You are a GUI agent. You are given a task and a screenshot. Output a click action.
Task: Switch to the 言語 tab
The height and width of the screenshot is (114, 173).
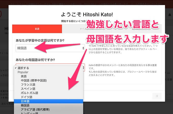(x=37, y=29)
